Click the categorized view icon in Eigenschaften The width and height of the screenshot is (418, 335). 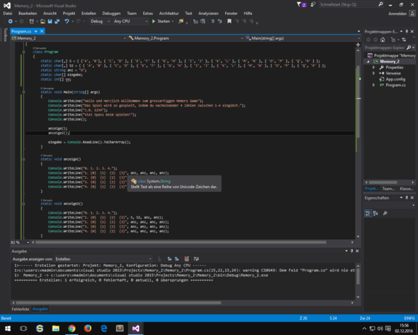point(368,213)
